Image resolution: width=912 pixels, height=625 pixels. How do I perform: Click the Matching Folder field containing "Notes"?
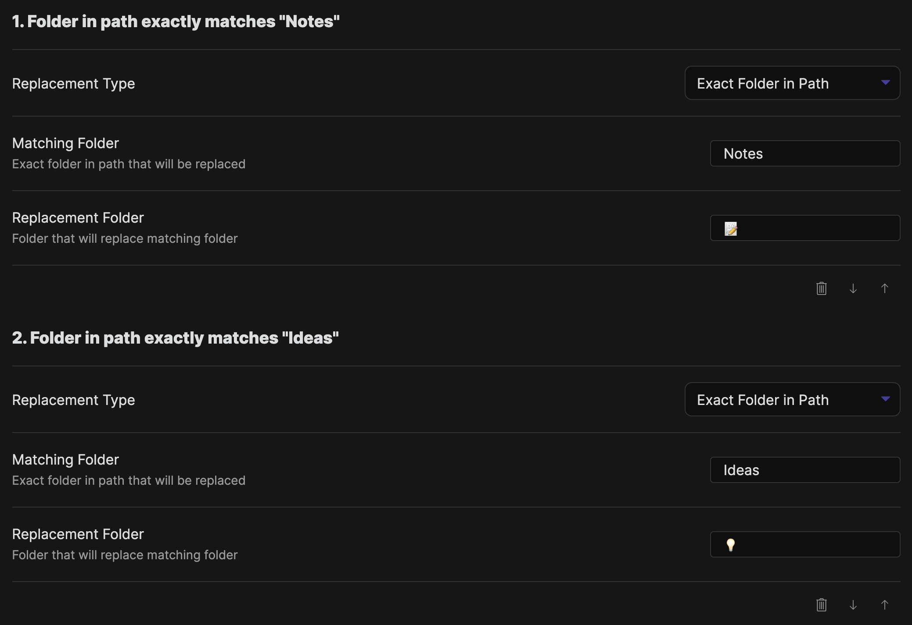tap(805, 154)
